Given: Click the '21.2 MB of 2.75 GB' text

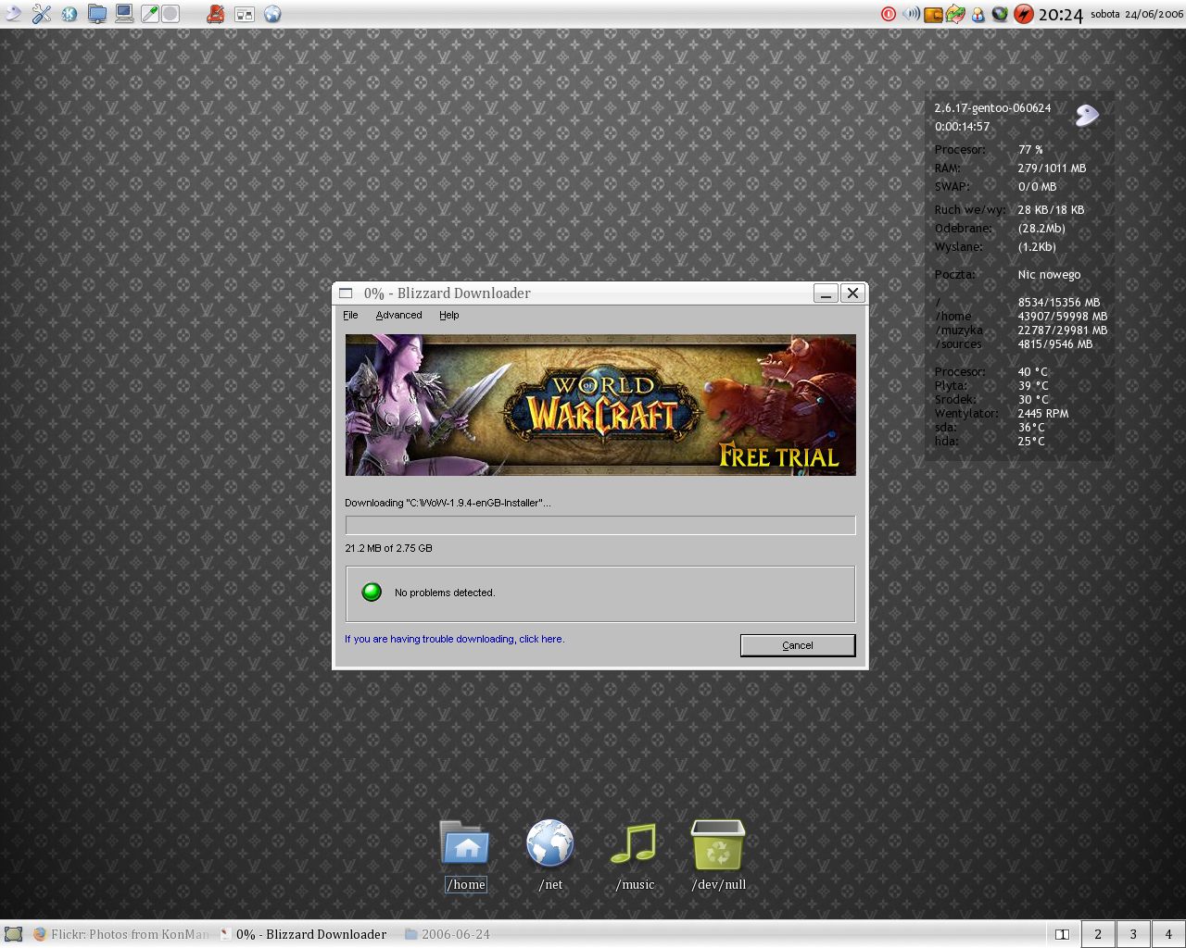Looking at the screenshot, I should 388,548.
